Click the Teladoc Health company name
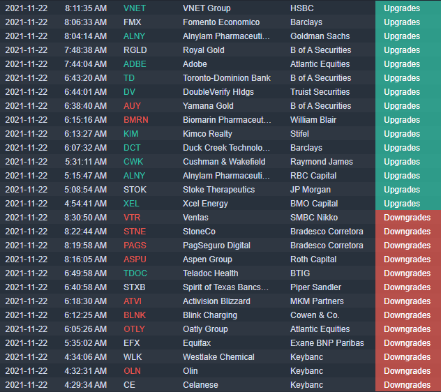 point(210,273)
